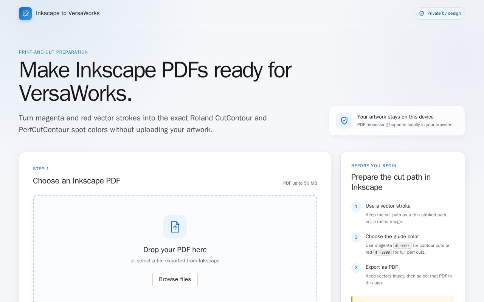
Task: Click the PDF upload file icon in the drop zone
Action: (175, 227)
